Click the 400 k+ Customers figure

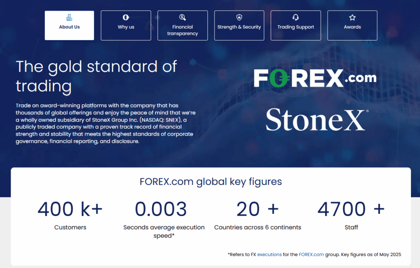70,209
